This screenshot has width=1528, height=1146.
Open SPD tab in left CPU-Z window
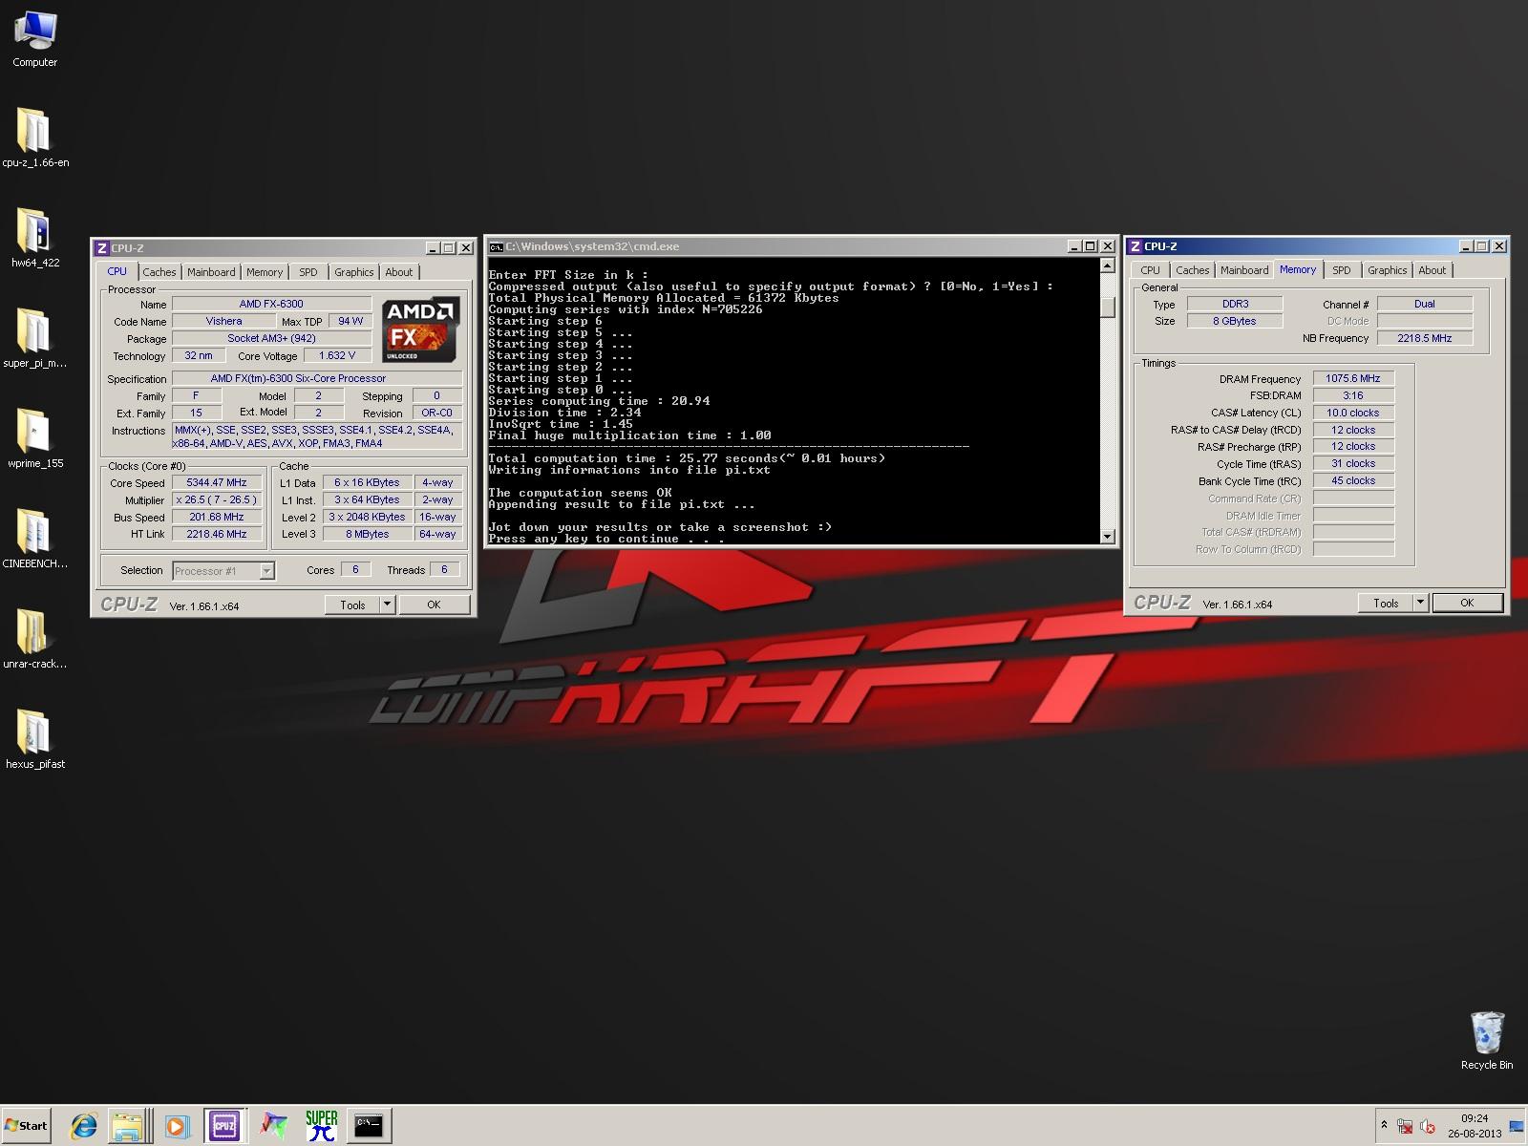coord(308,272)
